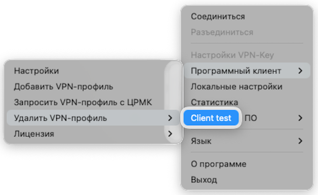This screenshot has width=318, height=195.
Task: Open the Программный клиент submenu
Action: tap(247, 70)
